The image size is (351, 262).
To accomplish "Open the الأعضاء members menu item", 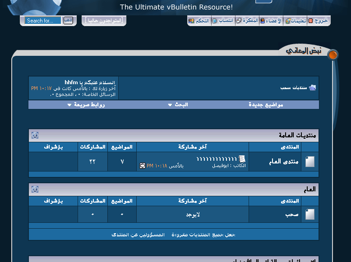I will pos(271,21).
